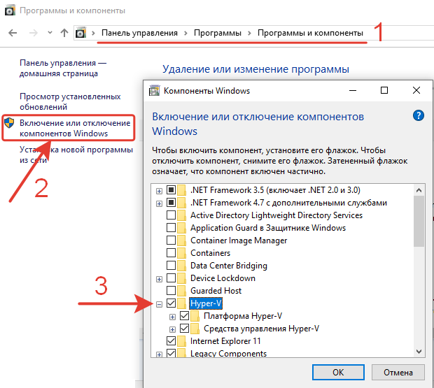The width and height of the screenshot is (434, 388).
Task: Open breadcrumb chevron after Программы
Action: coord(249,33)
